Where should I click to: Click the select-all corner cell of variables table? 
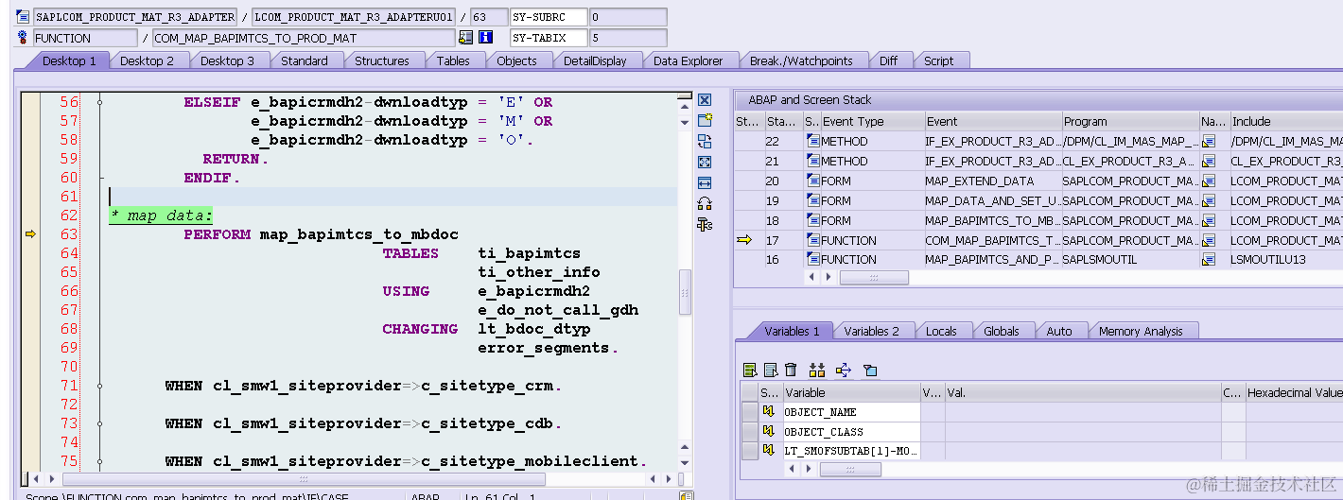[x=749, y=392]
